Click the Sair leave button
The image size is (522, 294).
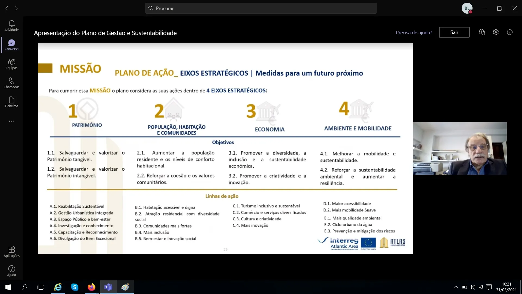pos(454,32)
